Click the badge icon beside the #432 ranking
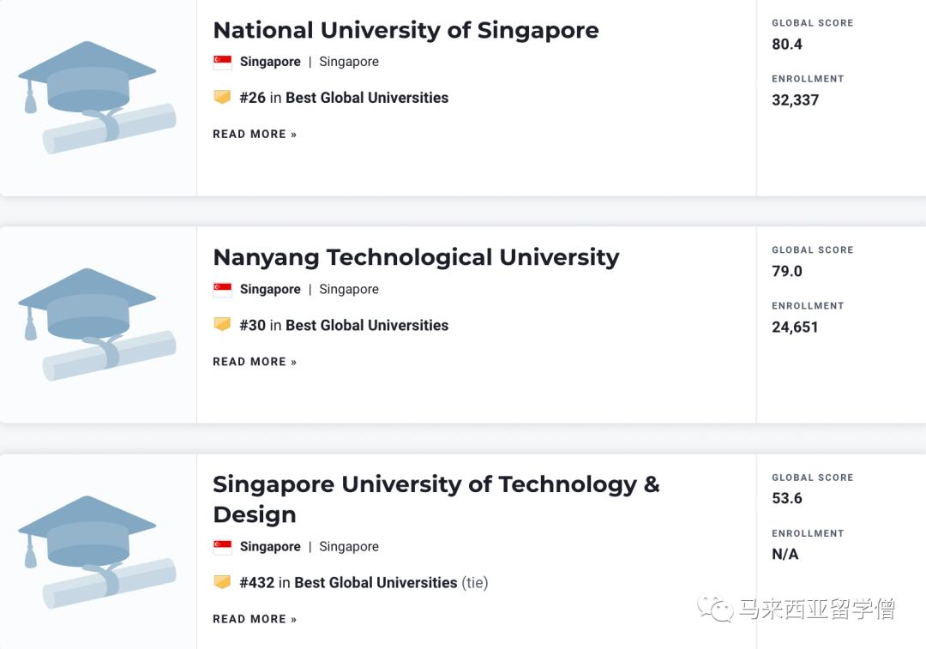 coord(222,582)
